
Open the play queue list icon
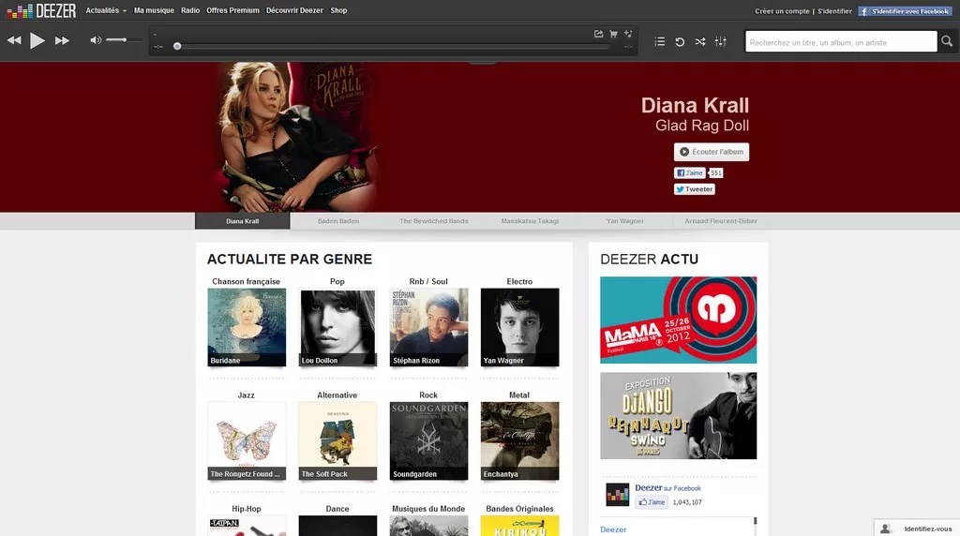tap(659, 41)
